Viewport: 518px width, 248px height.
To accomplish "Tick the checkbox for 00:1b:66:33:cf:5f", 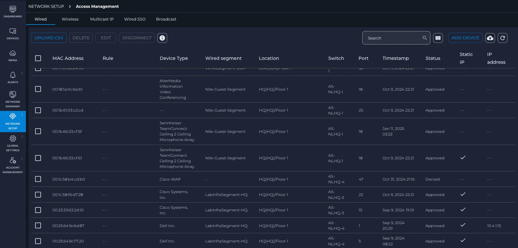I will tap(38, 131).
